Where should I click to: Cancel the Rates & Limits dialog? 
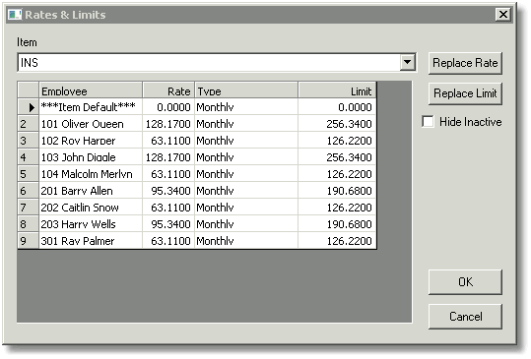[465, 317]
